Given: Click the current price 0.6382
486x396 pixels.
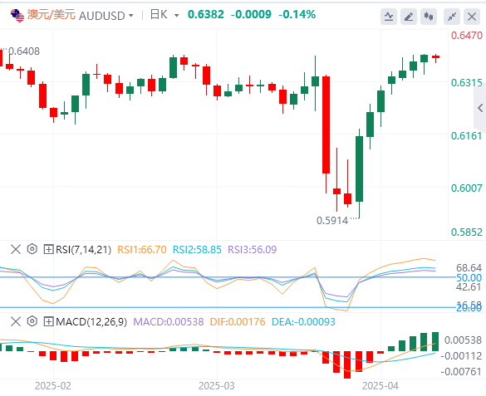Looking at the screenshot, I should pyautogui.click(x=206, y=15).
